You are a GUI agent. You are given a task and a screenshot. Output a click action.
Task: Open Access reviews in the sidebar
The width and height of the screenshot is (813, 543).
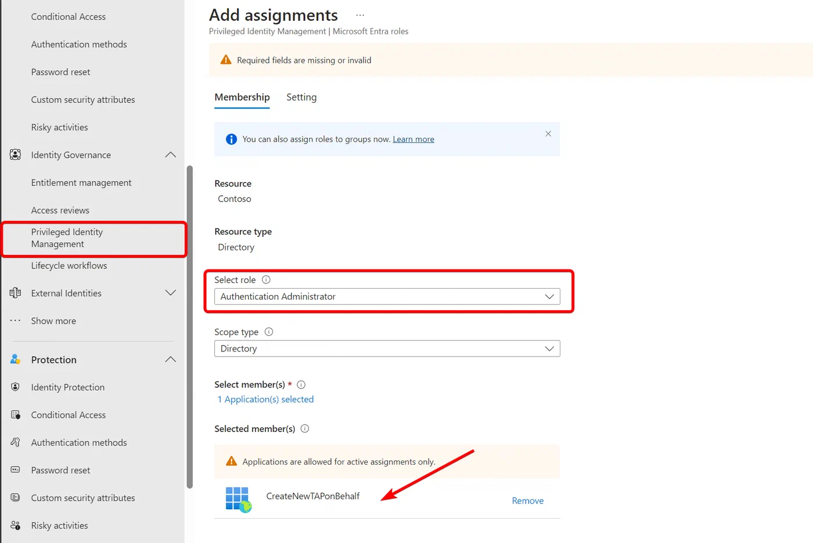60,210
